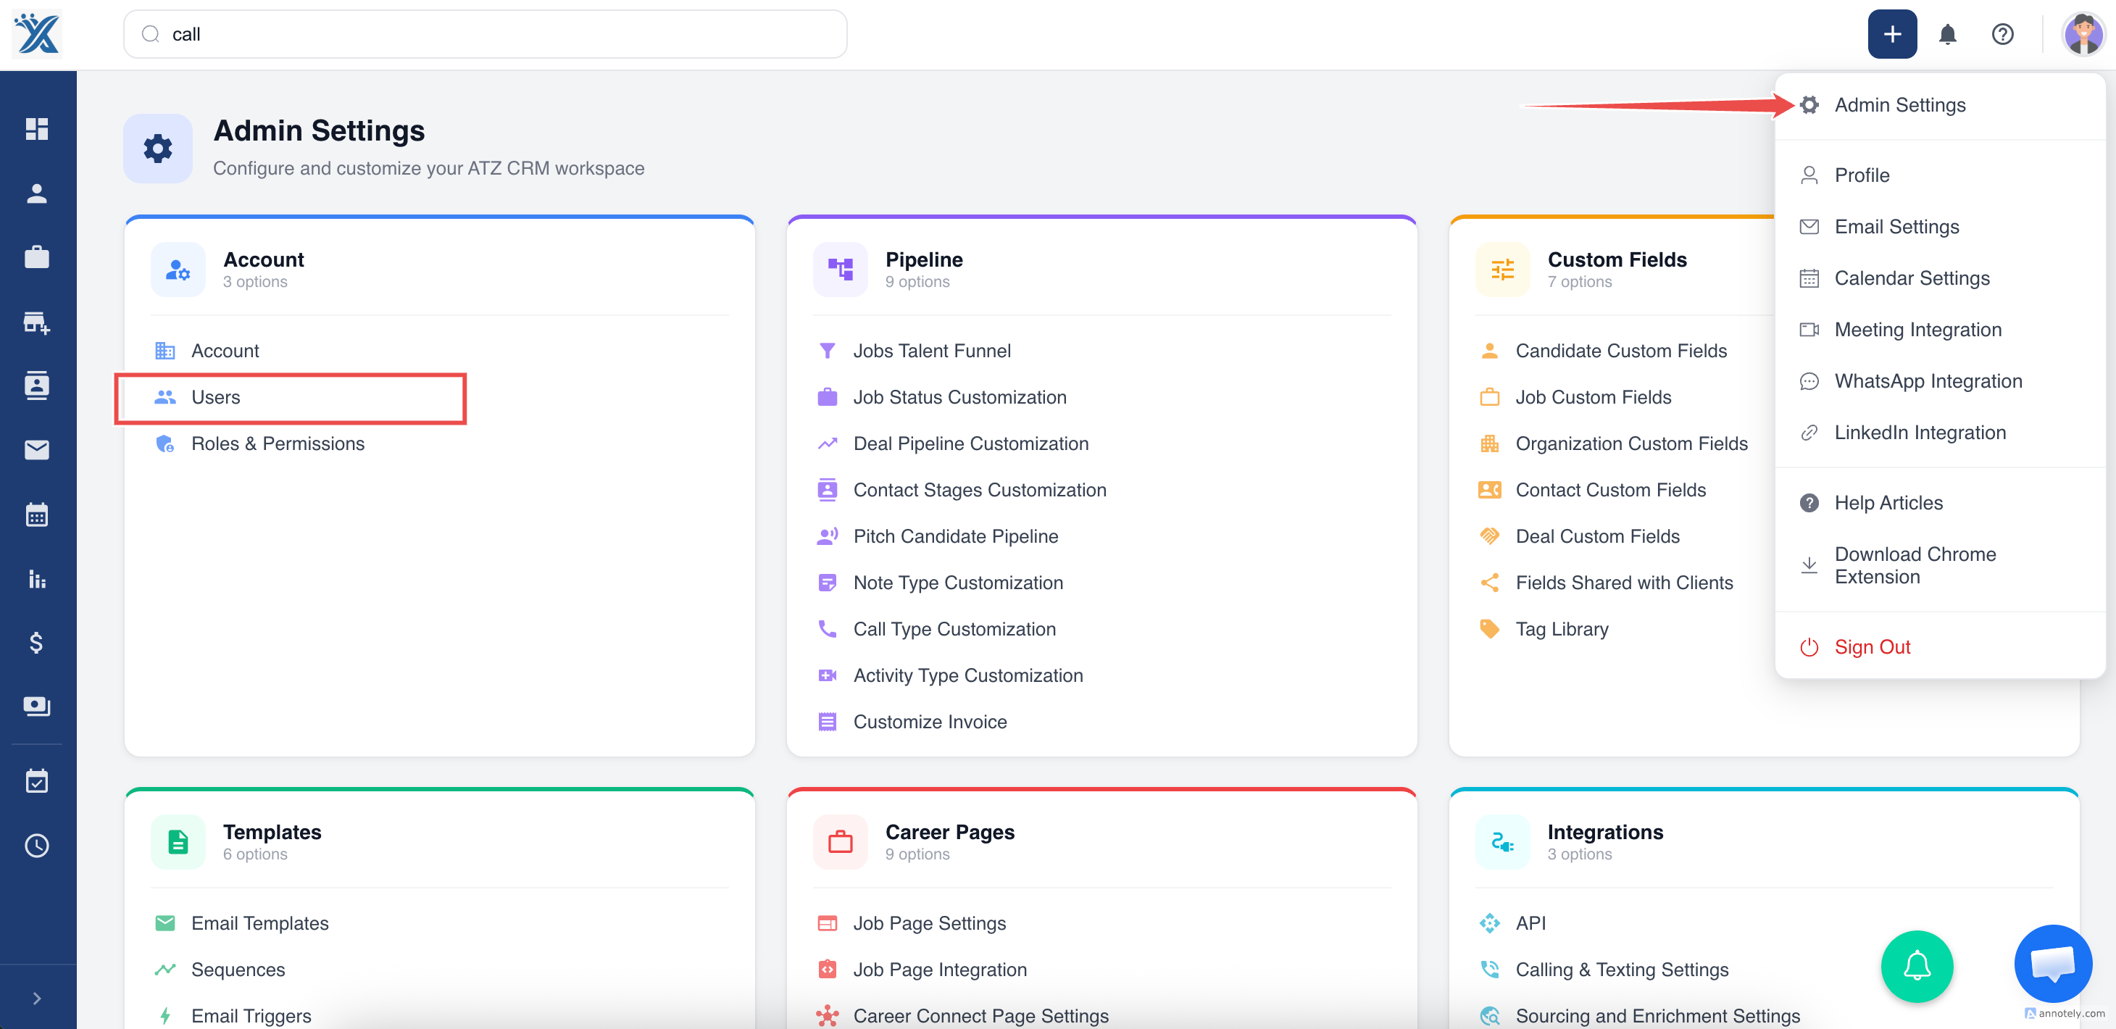Open Customize Invoice link
This screenshot has width=2116, height=1029.
(x=930, y=722)
